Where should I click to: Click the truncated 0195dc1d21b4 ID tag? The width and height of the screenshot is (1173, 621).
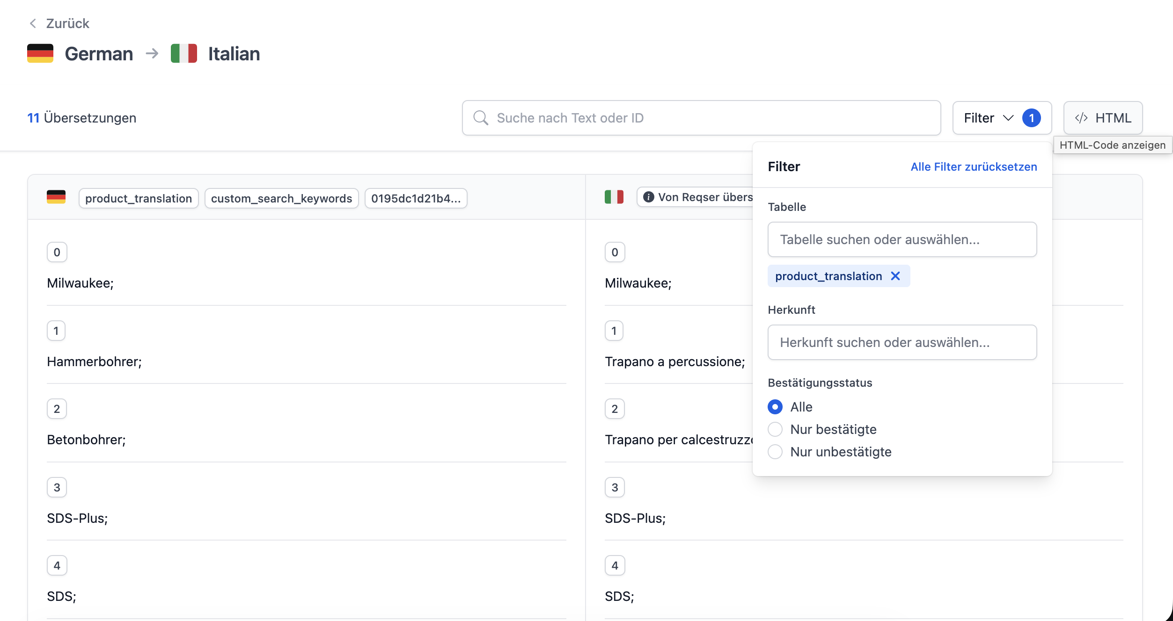[416, 198]
